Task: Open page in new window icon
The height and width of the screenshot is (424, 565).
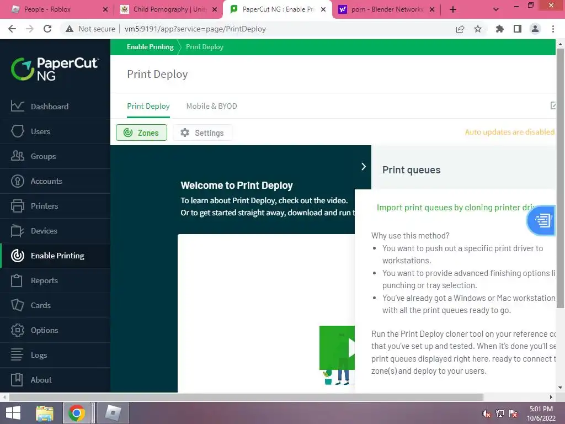Action: click(553, 105)
